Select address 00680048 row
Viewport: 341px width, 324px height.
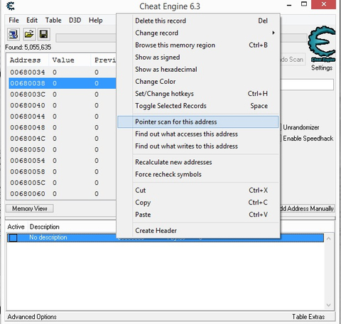tap(63, 127)
